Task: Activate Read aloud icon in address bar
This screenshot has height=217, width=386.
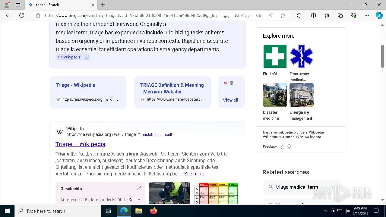Action: pyautogui.click(x=271, y=15)
